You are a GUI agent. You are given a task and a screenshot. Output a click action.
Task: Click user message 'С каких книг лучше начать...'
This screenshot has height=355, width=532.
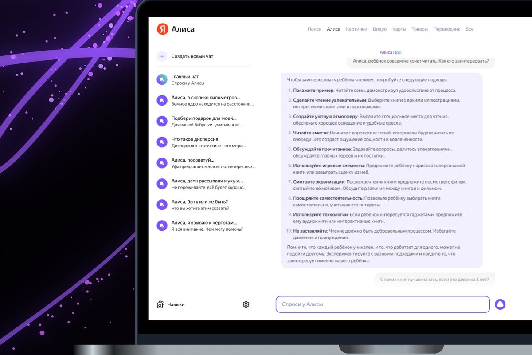tap(434, 280)
